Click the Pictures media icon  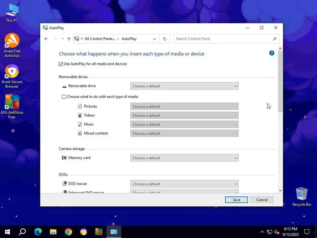pos(80,106)
